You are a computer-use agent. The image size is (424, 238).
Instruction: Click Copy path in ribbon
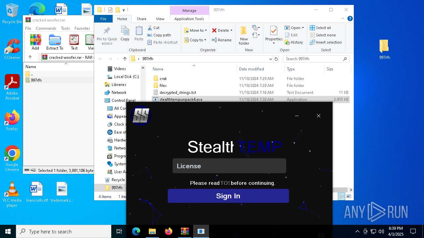pos(159,35)
